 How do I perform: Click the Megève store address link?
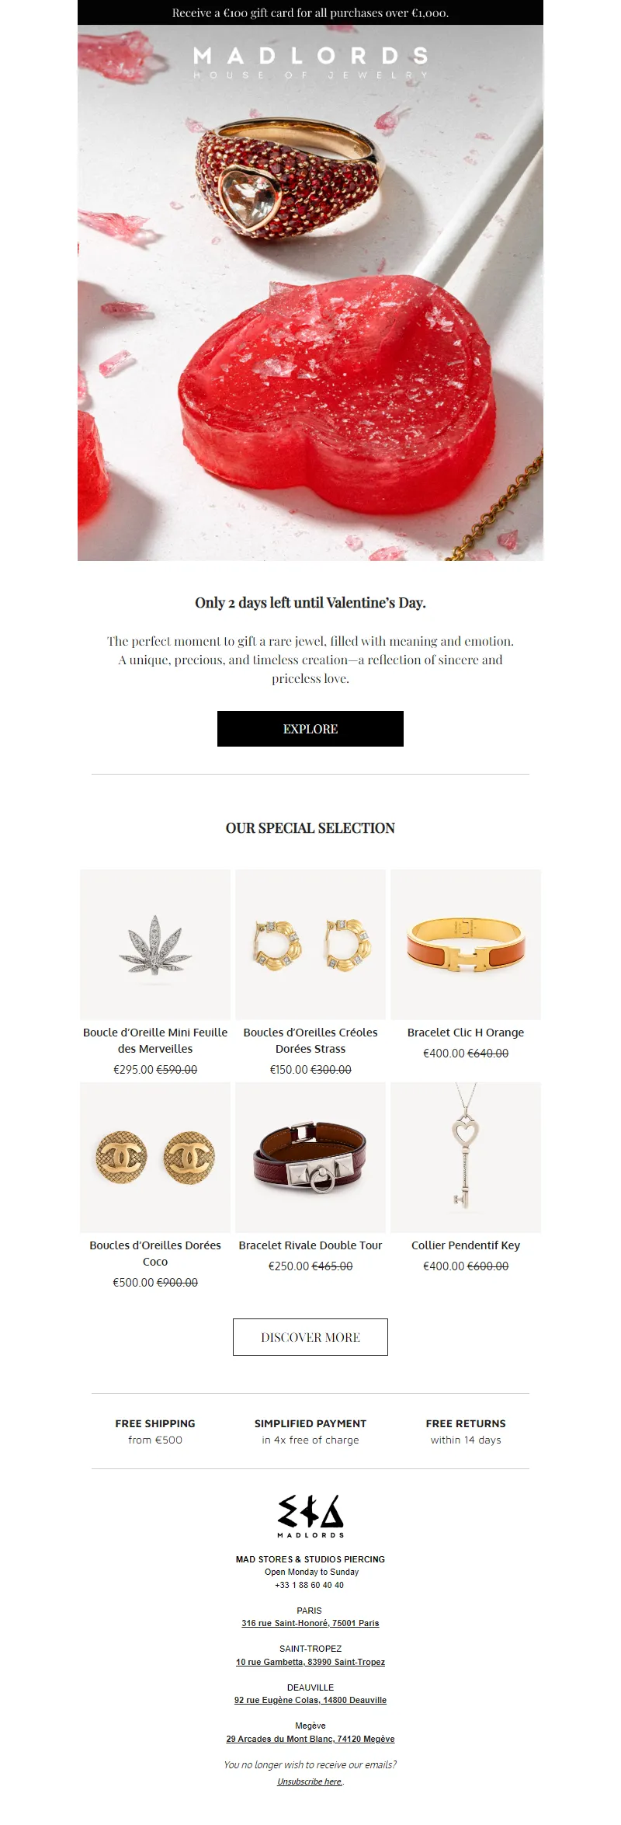(310, 1739)
